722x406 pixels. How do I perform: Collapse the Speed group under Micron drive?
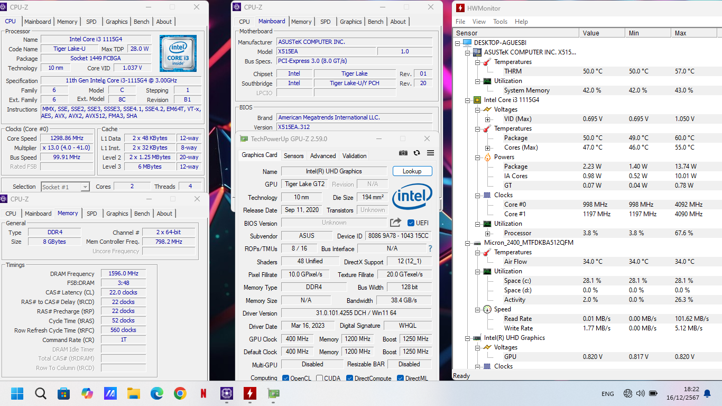(478, 309)
